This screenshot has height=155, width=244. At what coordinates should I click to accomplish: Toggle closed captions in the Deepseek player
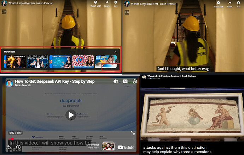pos(125,82)
